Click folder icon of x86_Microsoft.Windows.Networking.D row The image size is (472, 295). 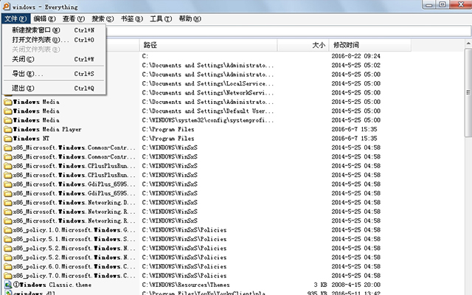pyautogui.click(x=8, y=203)
